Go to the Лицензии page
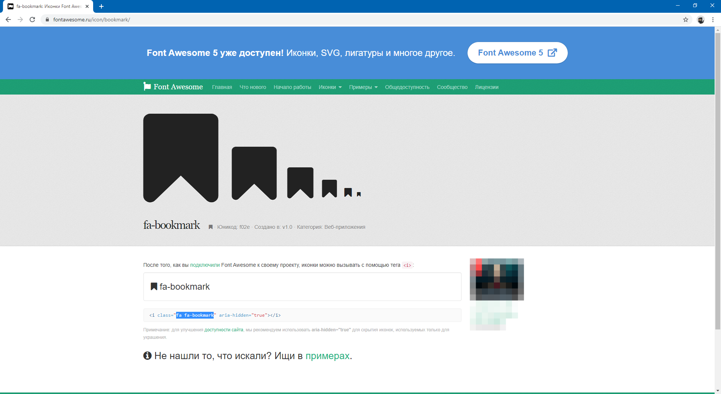Viewport: 721px width, 394px height. [x=486, y=87]
